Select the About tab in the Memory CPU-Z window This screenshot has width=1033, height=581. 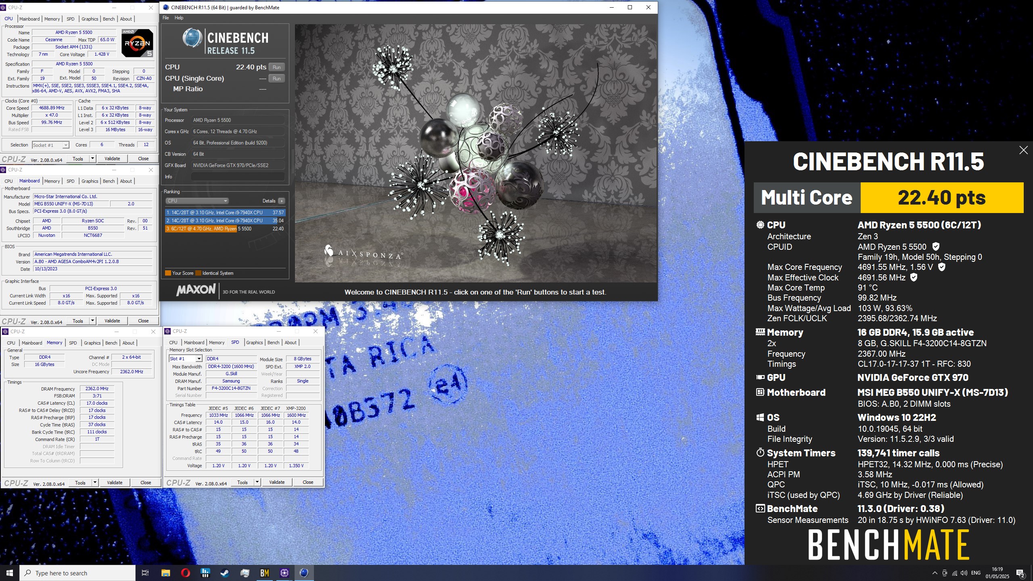(128, 343)
